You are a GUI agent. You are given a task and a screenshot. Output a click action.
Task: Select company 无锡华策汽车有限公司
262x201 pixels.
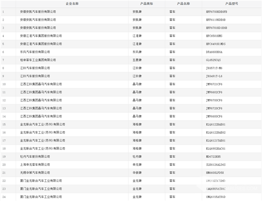click(37, 172)
